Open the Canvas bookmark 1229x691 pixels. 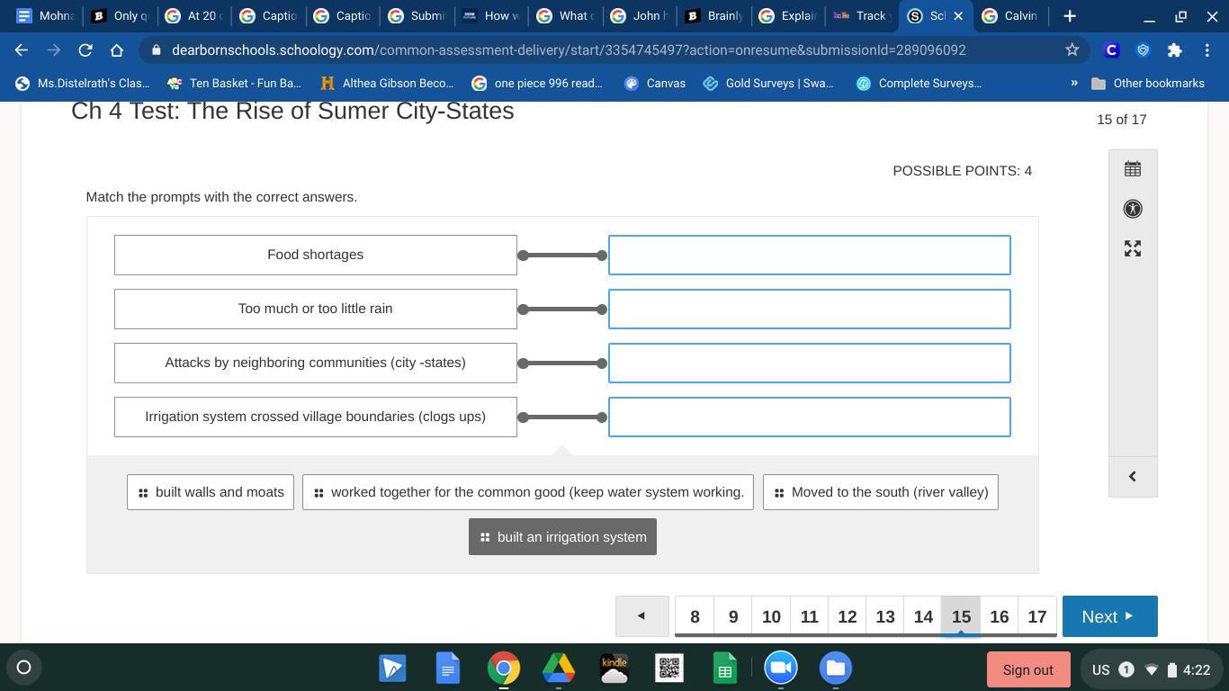pyautogui.click(x=655, y=83)
